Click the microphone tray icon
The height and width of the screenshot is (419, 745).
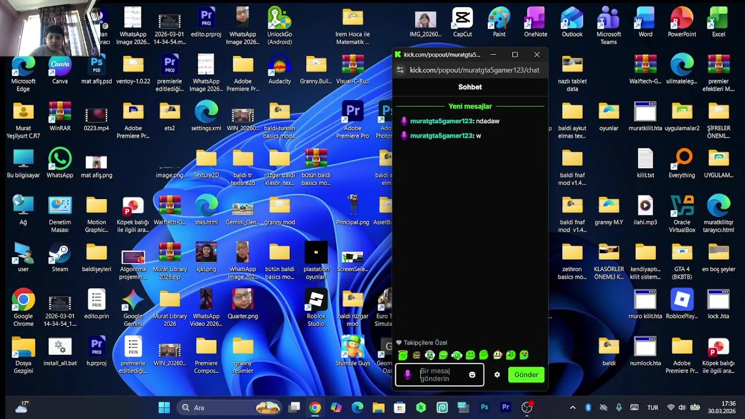619,407
